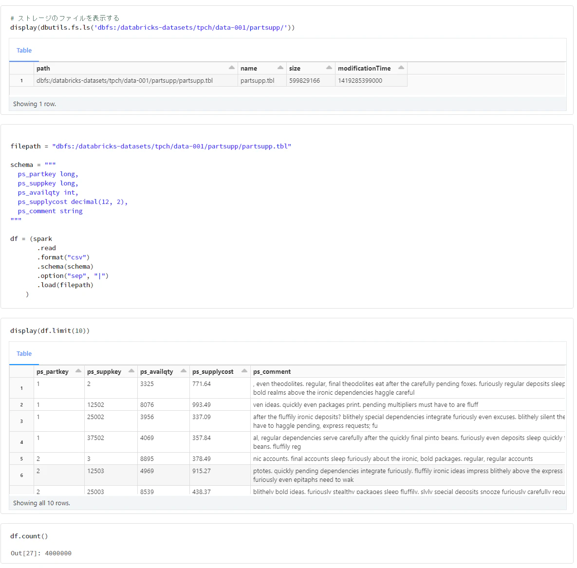Image resolution: width=577 pixels, height=568 pixels.
Task: Select the Table tab above the ps_partkey results
Action: point(24,353)
